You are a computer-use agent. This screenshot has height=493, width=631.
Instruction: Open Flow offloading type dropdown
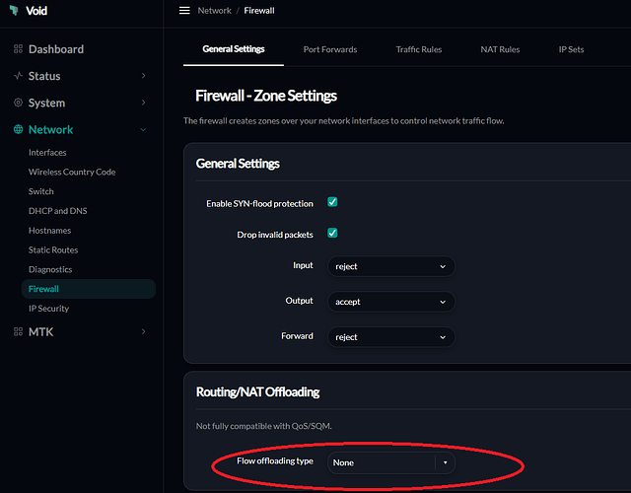click(x=391, y=462)
